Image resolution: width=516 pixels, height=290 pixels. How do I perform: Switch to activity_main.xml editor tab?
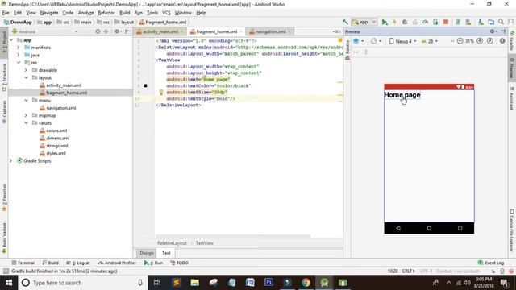[160, 31]
